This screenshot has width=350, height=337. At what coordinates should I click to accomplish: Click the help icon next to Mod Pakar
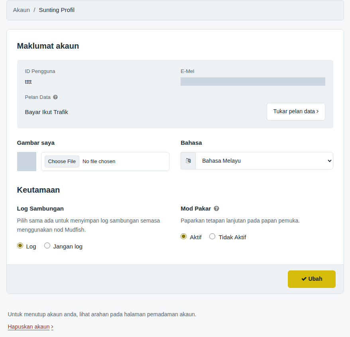click(216, 208)
